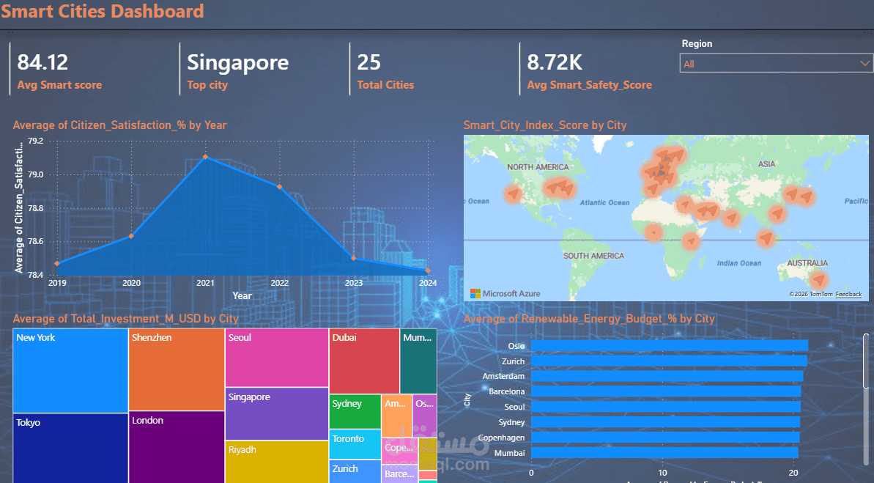Click the 2020 data point on line chart
This screenshot has width=874, height=483.
[132, 237]
